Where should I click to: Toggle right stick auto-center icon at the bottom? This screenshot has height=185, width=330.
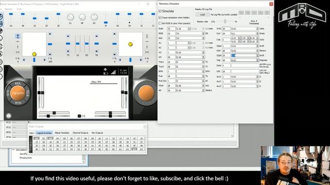[x=147, y=52]
